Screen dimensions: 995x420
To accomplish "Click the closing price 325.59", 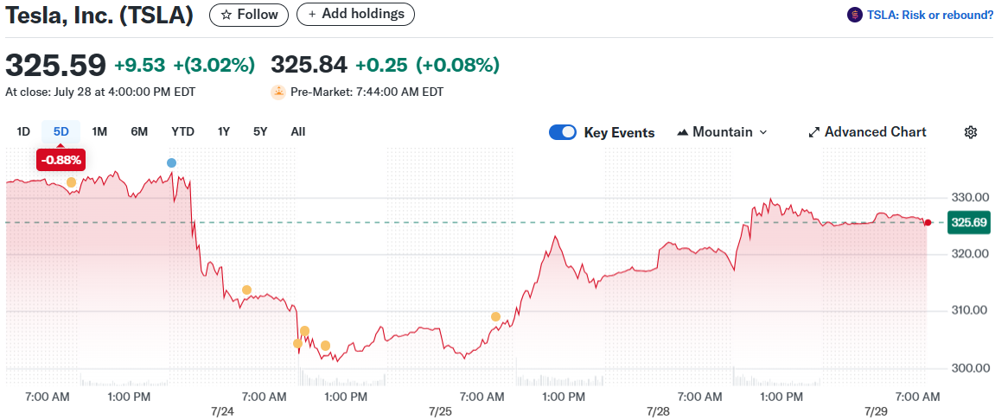I will tap(56, 65).
